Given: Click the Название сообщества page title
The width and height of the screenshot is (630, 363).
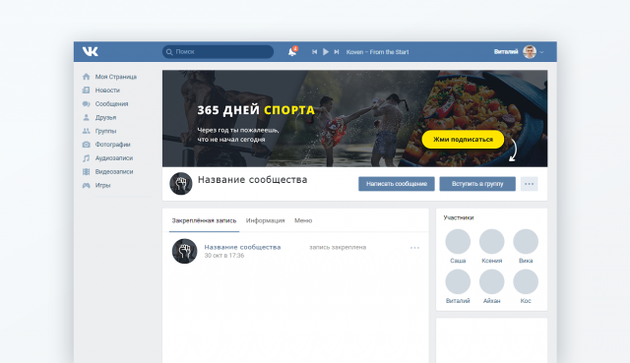Looking at the screenshot, I should click(x=252, y=179).
